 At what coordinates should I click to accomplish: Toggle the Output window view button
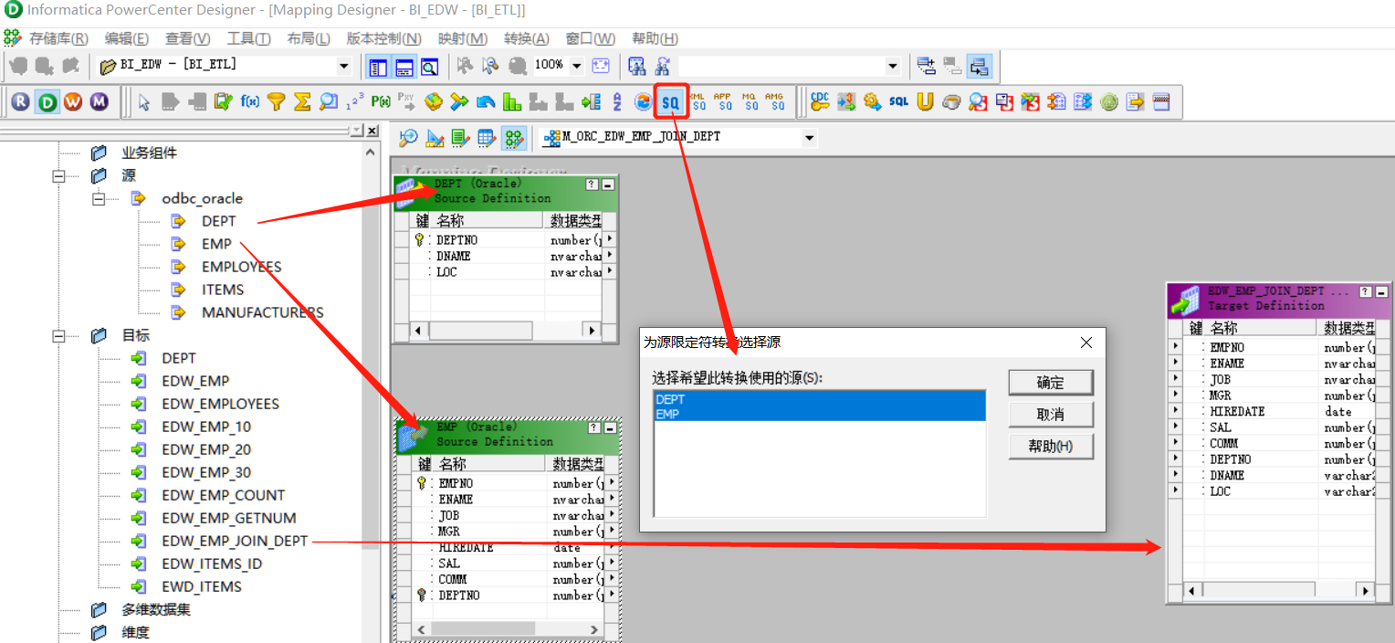(x=404, y=67)
